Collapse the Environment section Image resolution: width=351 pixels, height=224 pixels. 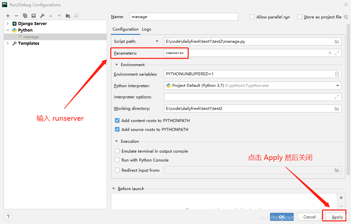tap(116, 65)
